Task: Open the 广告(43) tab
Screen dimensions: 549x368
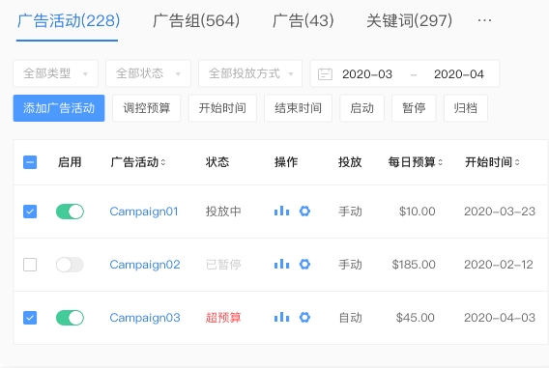Action: (x=303, y=20)
